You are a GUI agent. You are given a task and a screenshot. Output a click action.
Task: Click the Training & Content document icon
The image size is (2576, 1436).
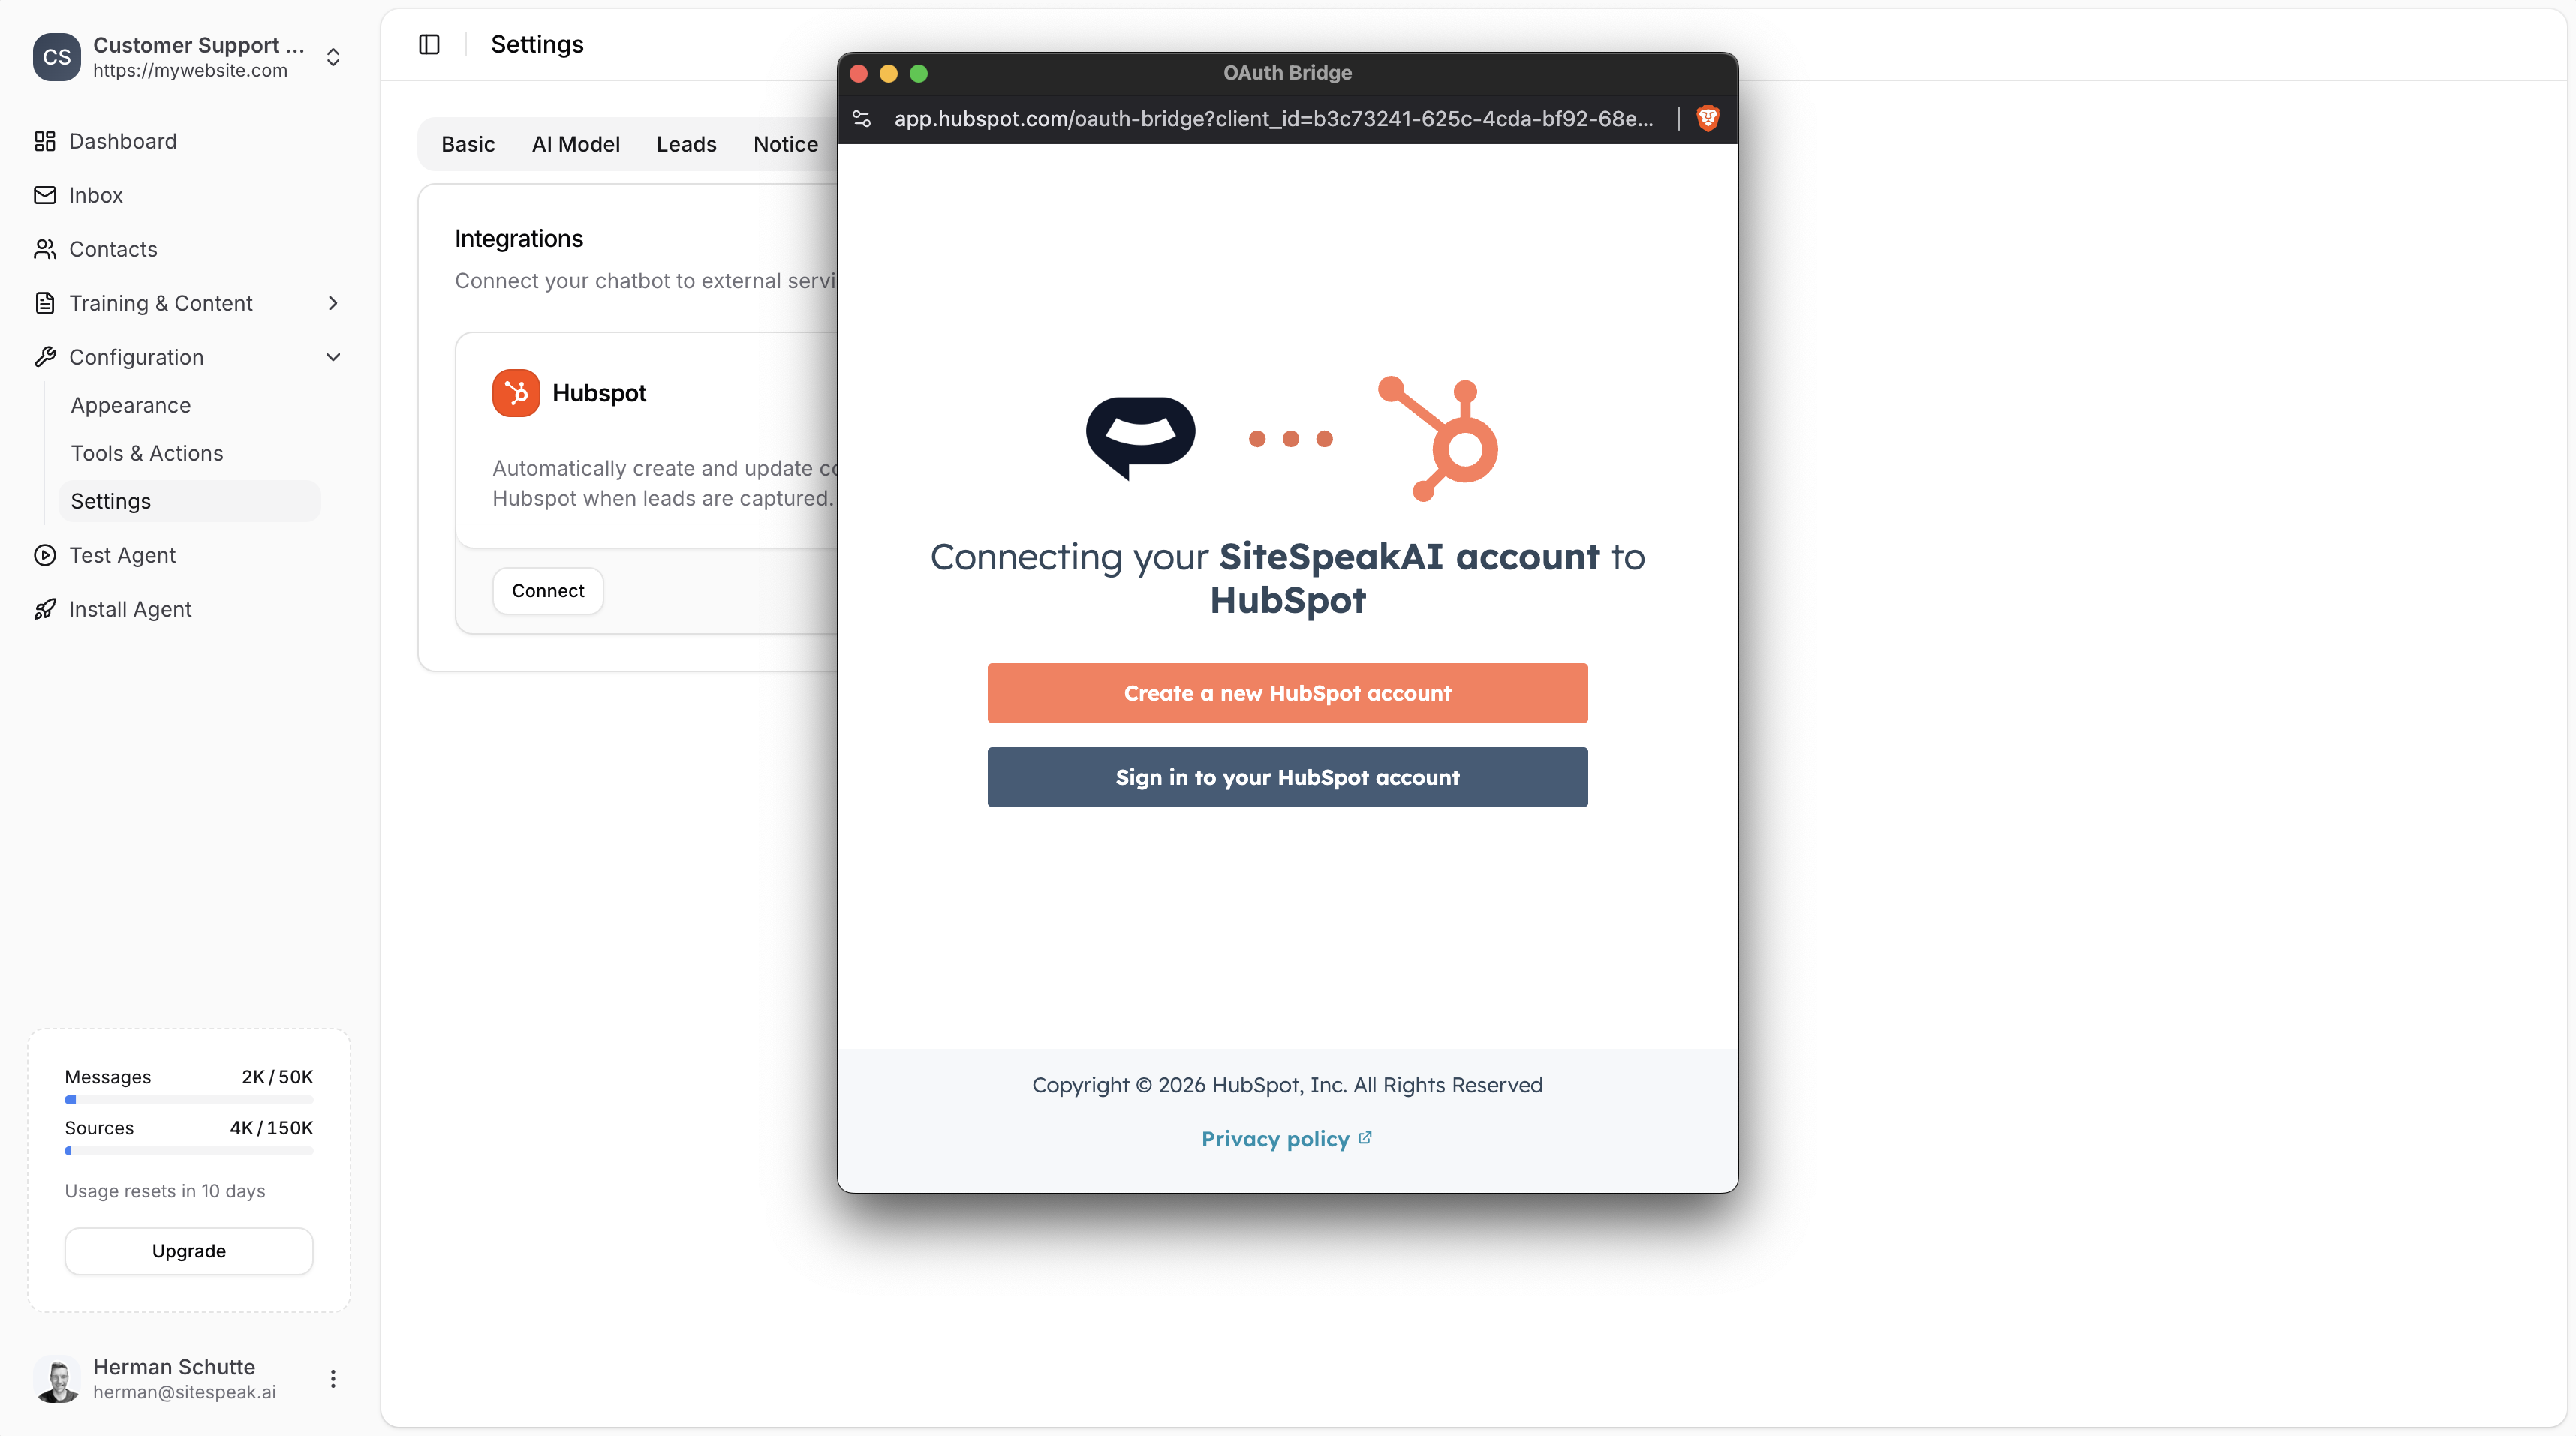click(45, 303)
